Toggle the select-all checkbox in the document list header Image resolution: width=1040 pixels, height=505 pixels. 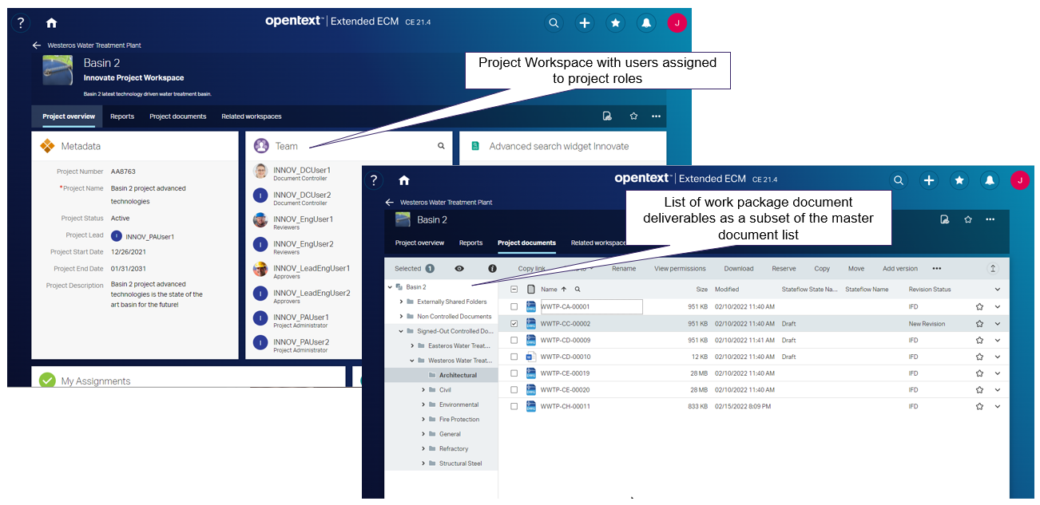[514, 290]
